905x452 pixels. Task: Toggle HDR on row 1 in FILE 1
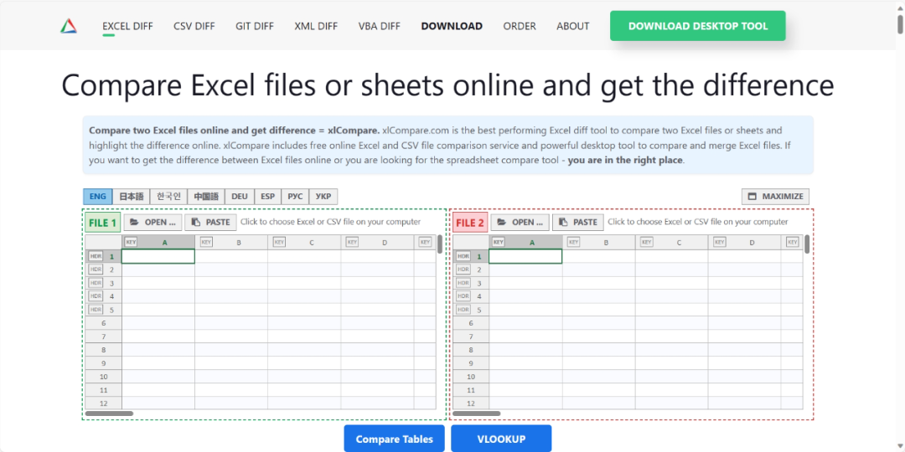click(x=96, y=256)
